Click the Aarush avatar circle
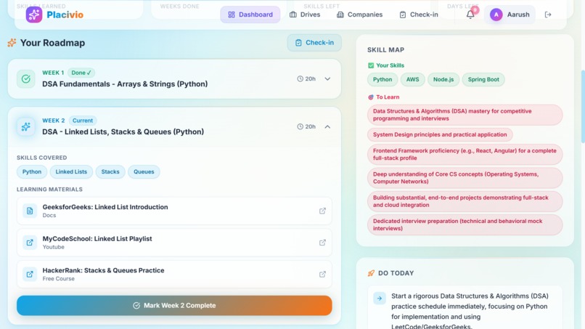585x329 pixels. tap(496, 15)
